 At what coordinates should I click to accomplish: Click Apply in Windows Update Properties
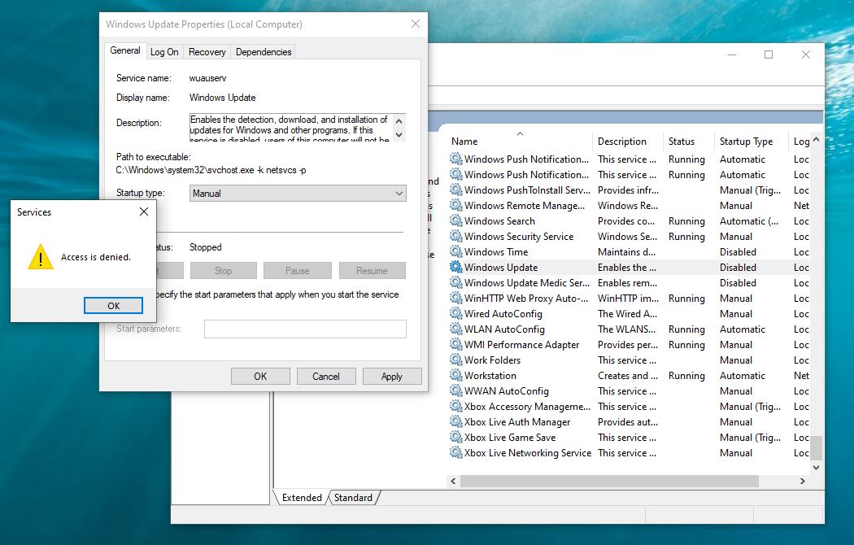click(391, 377)
